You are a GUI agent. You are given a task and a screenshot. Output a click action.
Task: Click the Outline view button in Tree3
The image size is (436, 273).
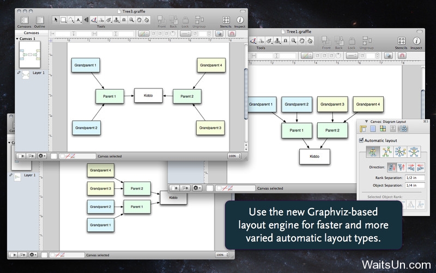pyautogui.click(x=39, y=20)
